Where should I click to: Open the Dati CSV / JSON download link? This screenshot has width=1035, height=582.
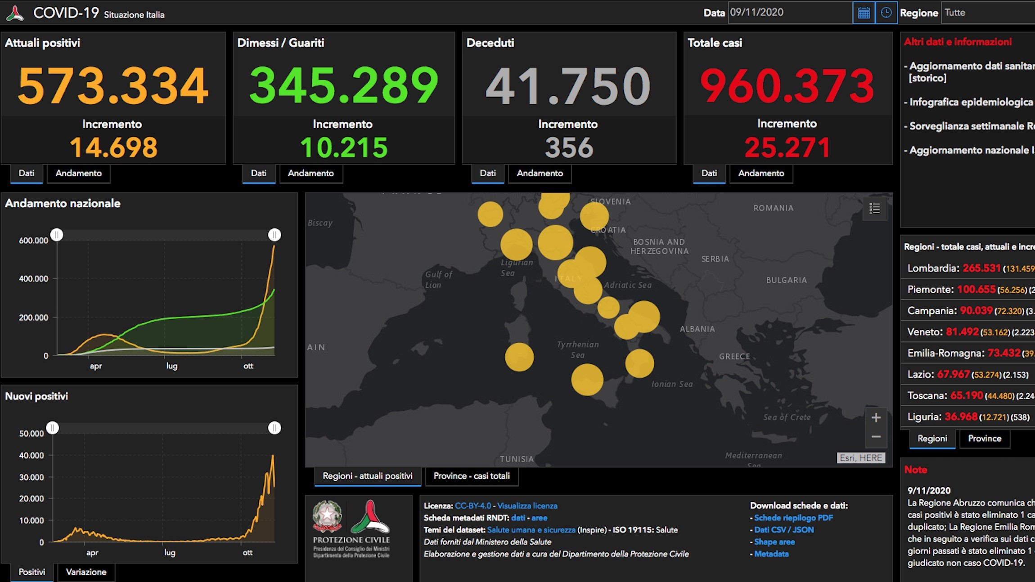point(784,530)
